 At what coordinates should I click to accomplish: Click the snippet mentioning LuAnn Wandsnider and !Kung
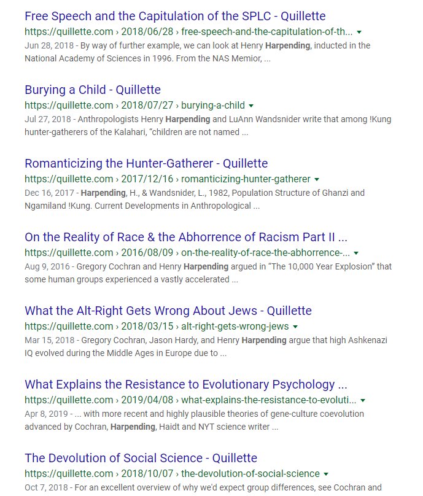(208, 126)
